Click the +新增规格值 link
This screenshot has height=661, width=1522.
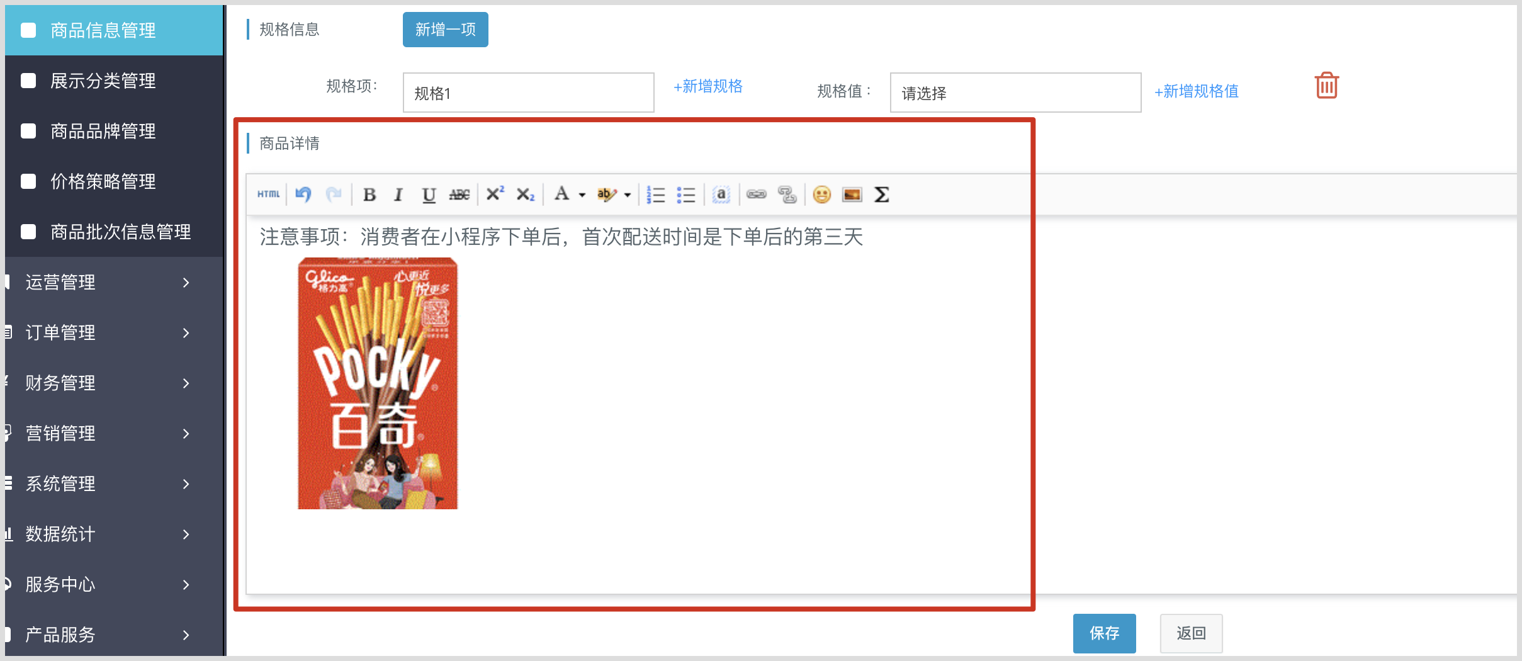1197,91
